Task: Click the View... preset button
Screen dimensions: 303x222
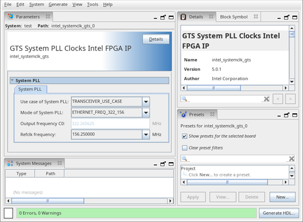Action: (222, 197)
